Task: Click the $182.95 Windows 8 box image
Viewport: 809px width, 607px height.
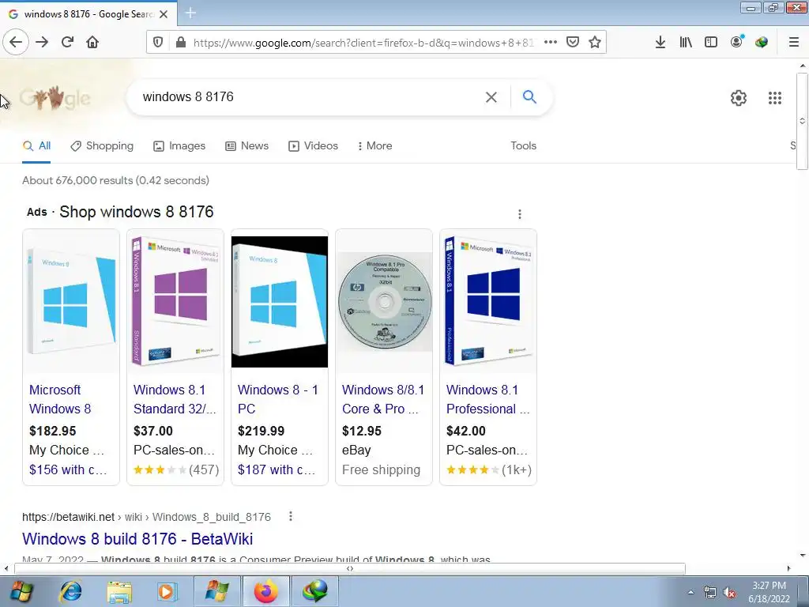Action: tap(71, 301)
